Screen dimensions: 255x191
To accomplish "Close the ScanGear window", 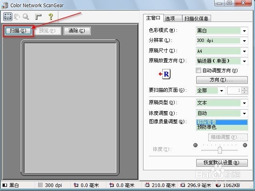I will [x=243, y=3].
